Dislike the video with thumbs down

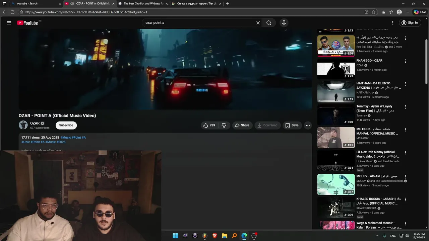coord(224,125)
